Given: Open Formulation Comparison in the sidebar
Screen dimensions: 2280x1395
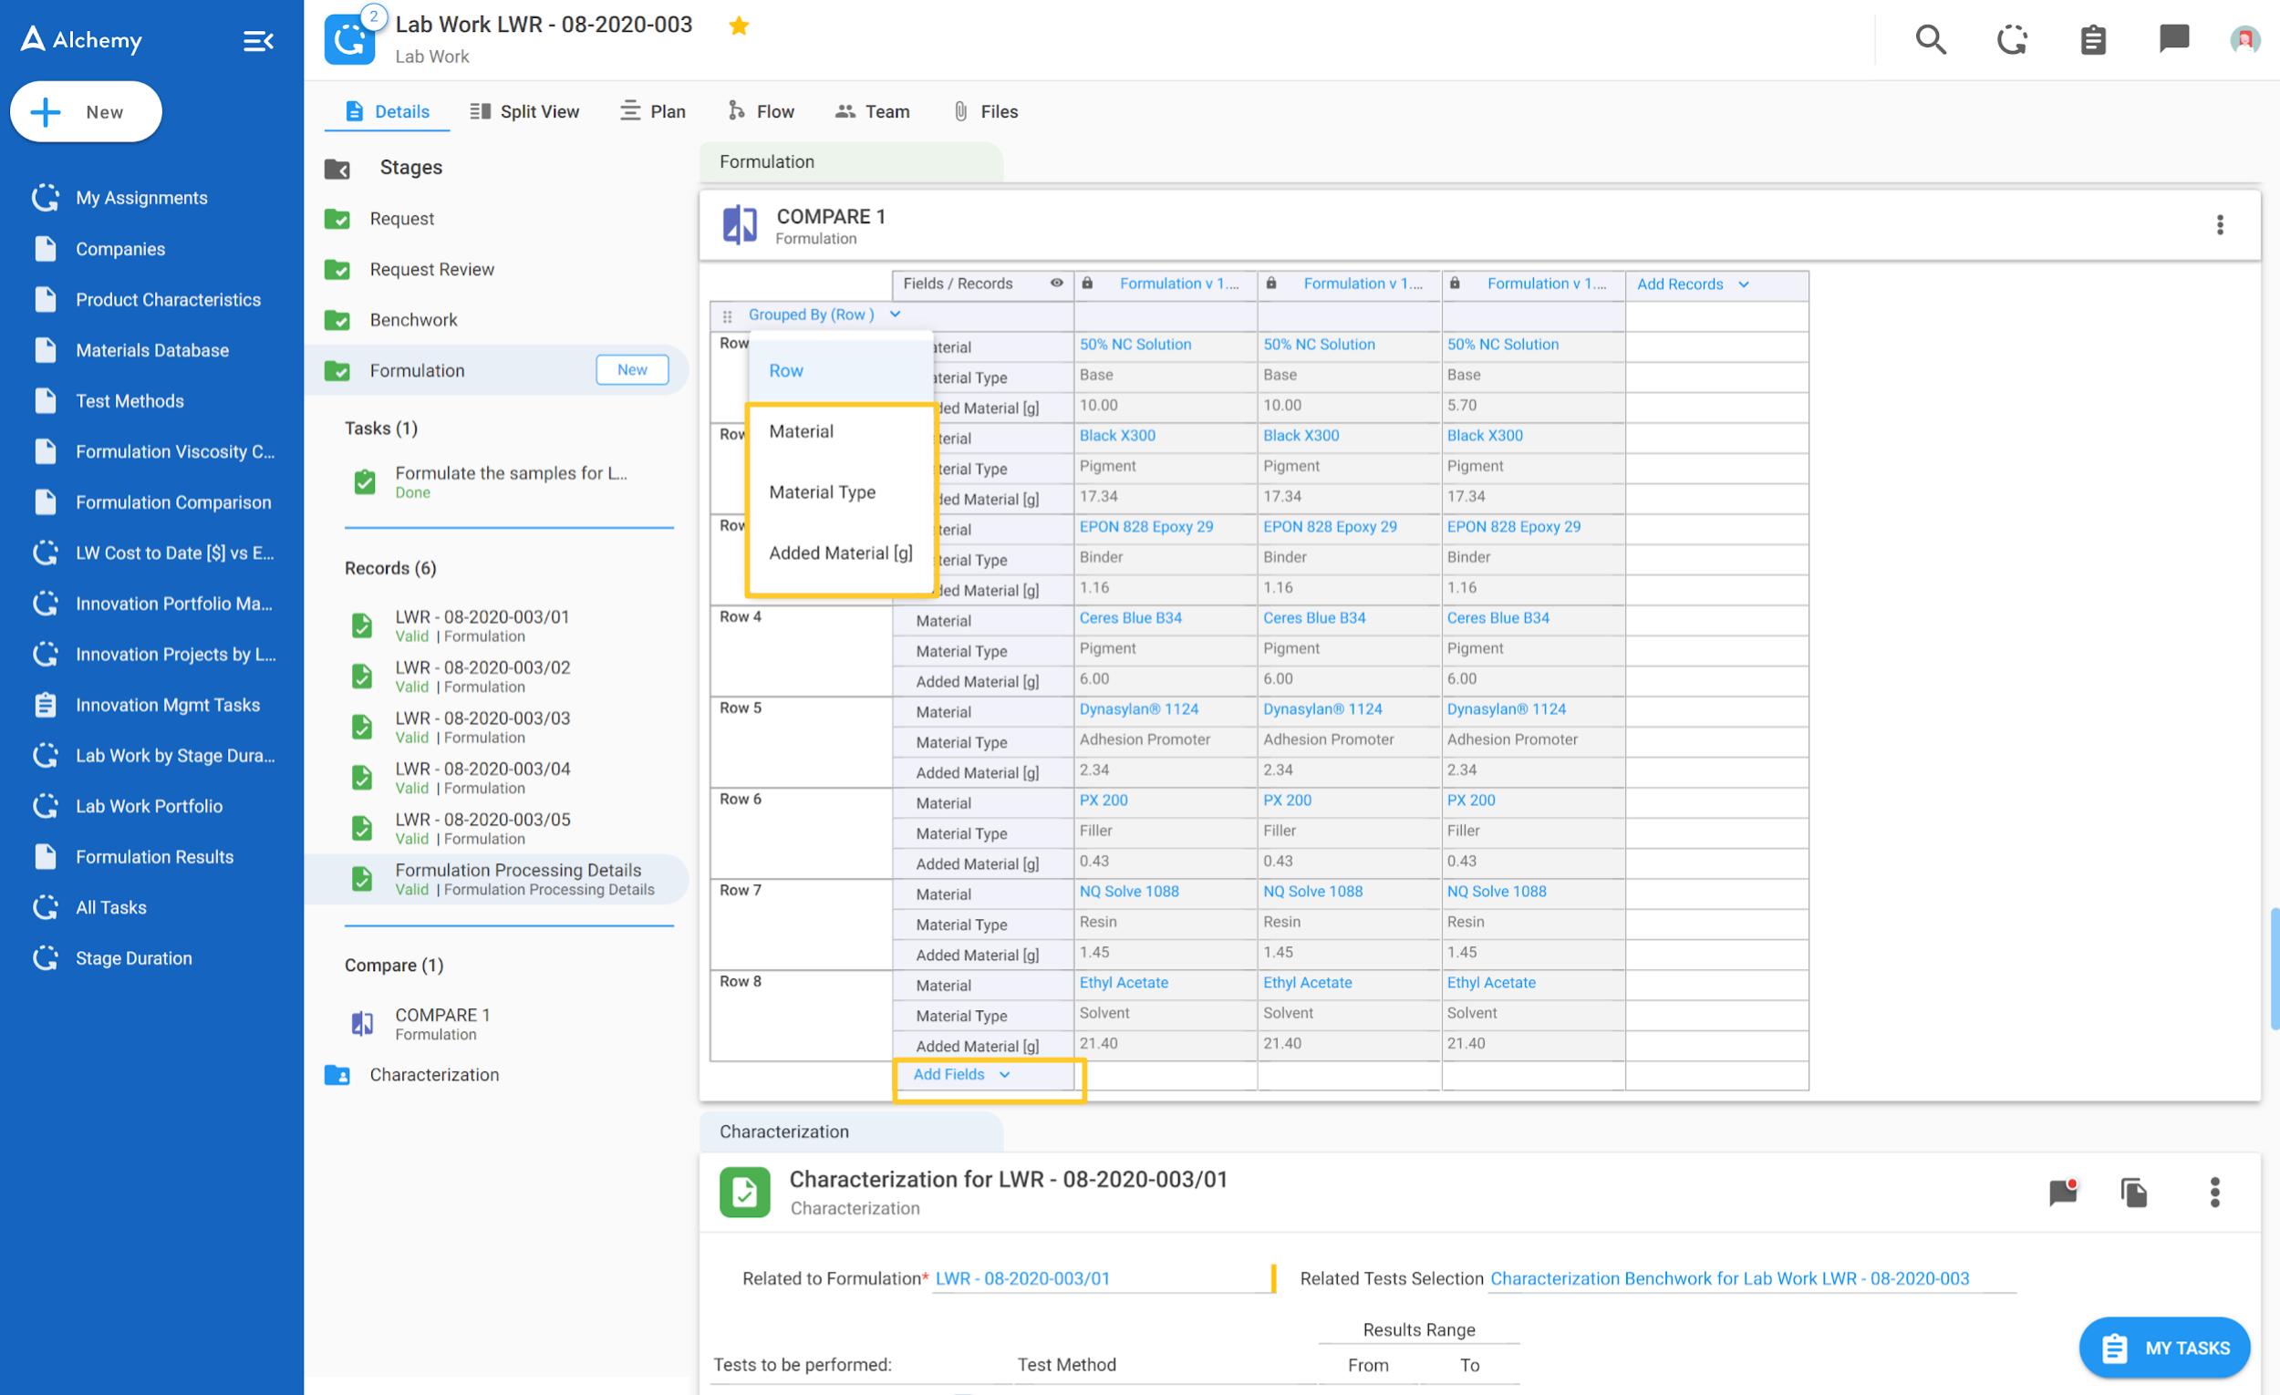Looking at the screenshot, I should (173, 502).
